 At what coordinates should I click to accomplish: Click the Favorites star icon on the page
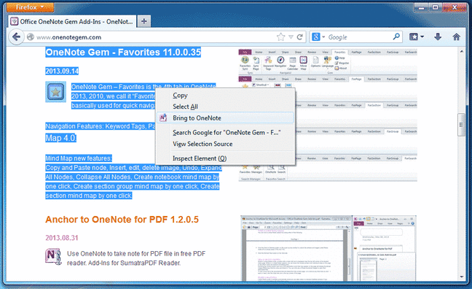point(55,92)
